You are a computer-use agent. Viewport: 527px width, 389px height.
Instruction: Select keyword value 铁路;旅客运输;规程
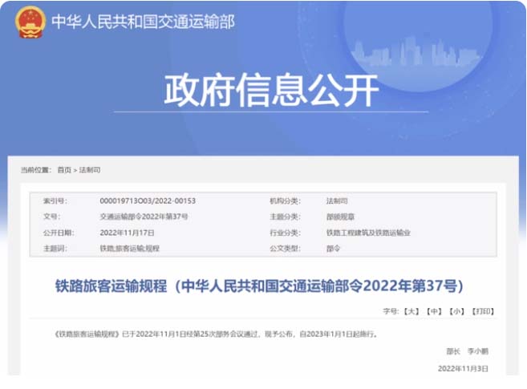point(129,249)
